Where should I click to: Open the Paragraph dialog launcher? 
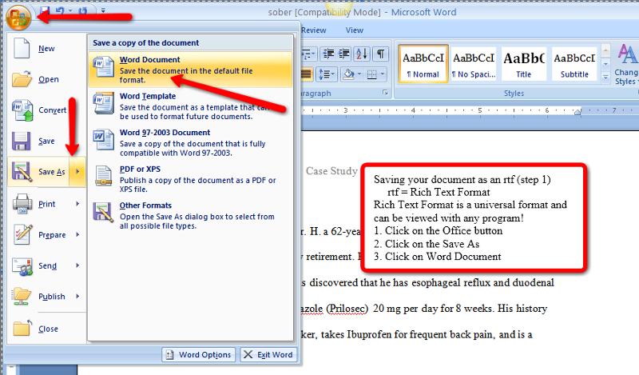pos(385,93)
